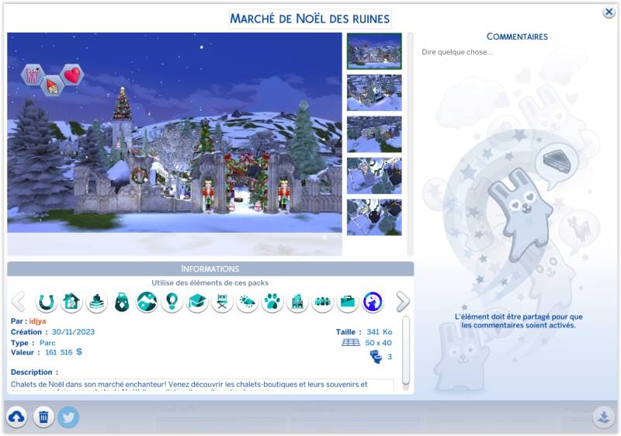
Task: Click the text Utilise des éléments de ces packs
Action: (210, 283)
